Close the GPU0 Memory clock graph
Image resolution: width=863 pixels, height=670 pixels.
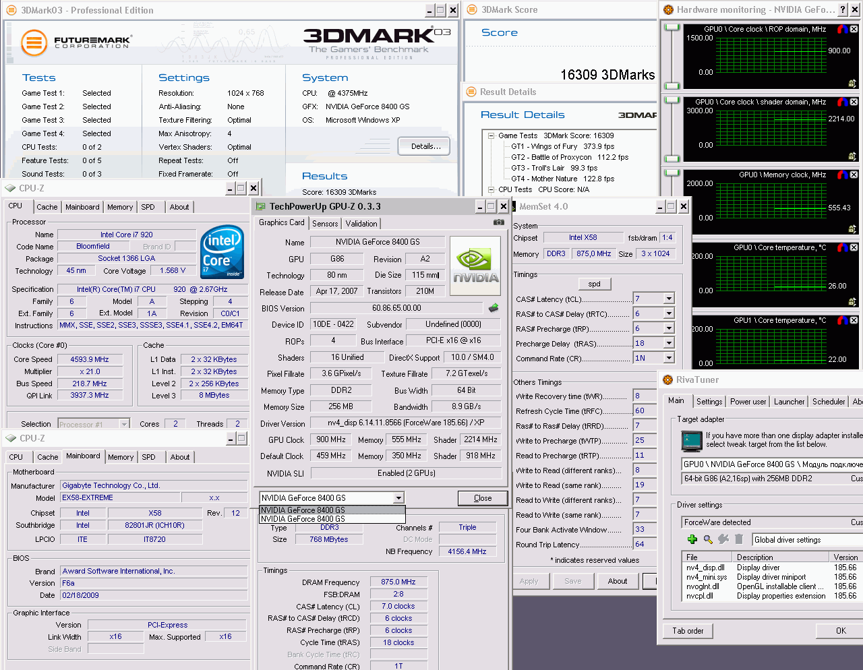point(854,175)
